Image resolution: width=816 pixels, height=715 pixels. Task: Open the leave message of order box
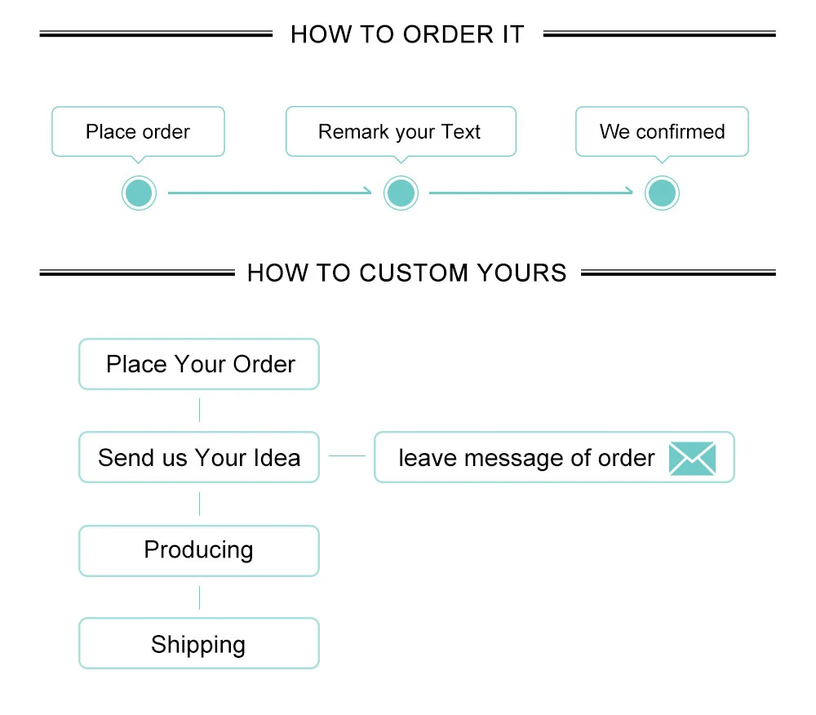tap(554, 457)
